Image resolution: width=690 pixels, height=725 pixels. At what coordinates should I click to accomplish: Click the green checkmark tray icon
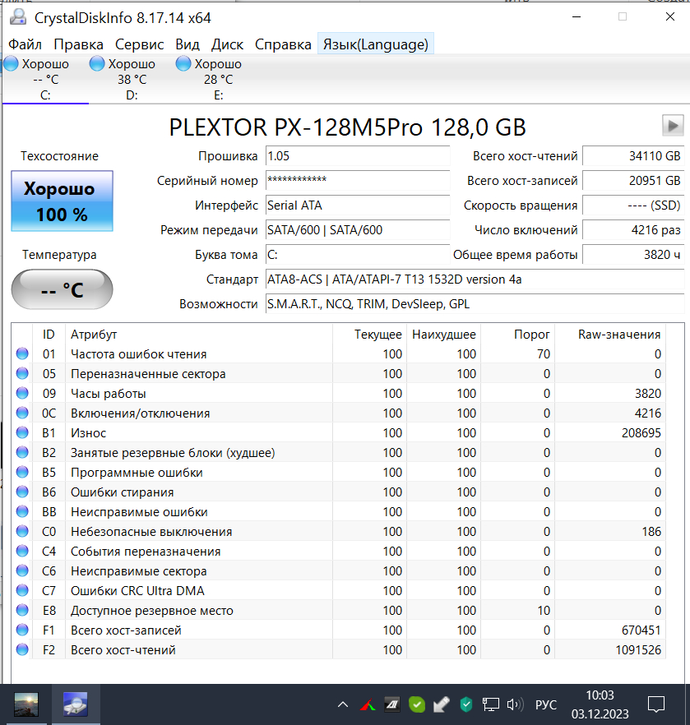point(417,704)
